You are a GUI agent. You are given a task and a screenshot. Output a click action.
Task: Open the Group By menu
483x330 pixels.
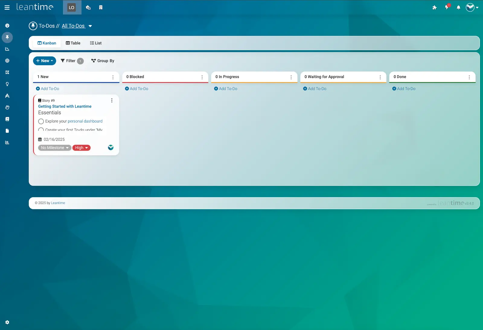point(103,61)
